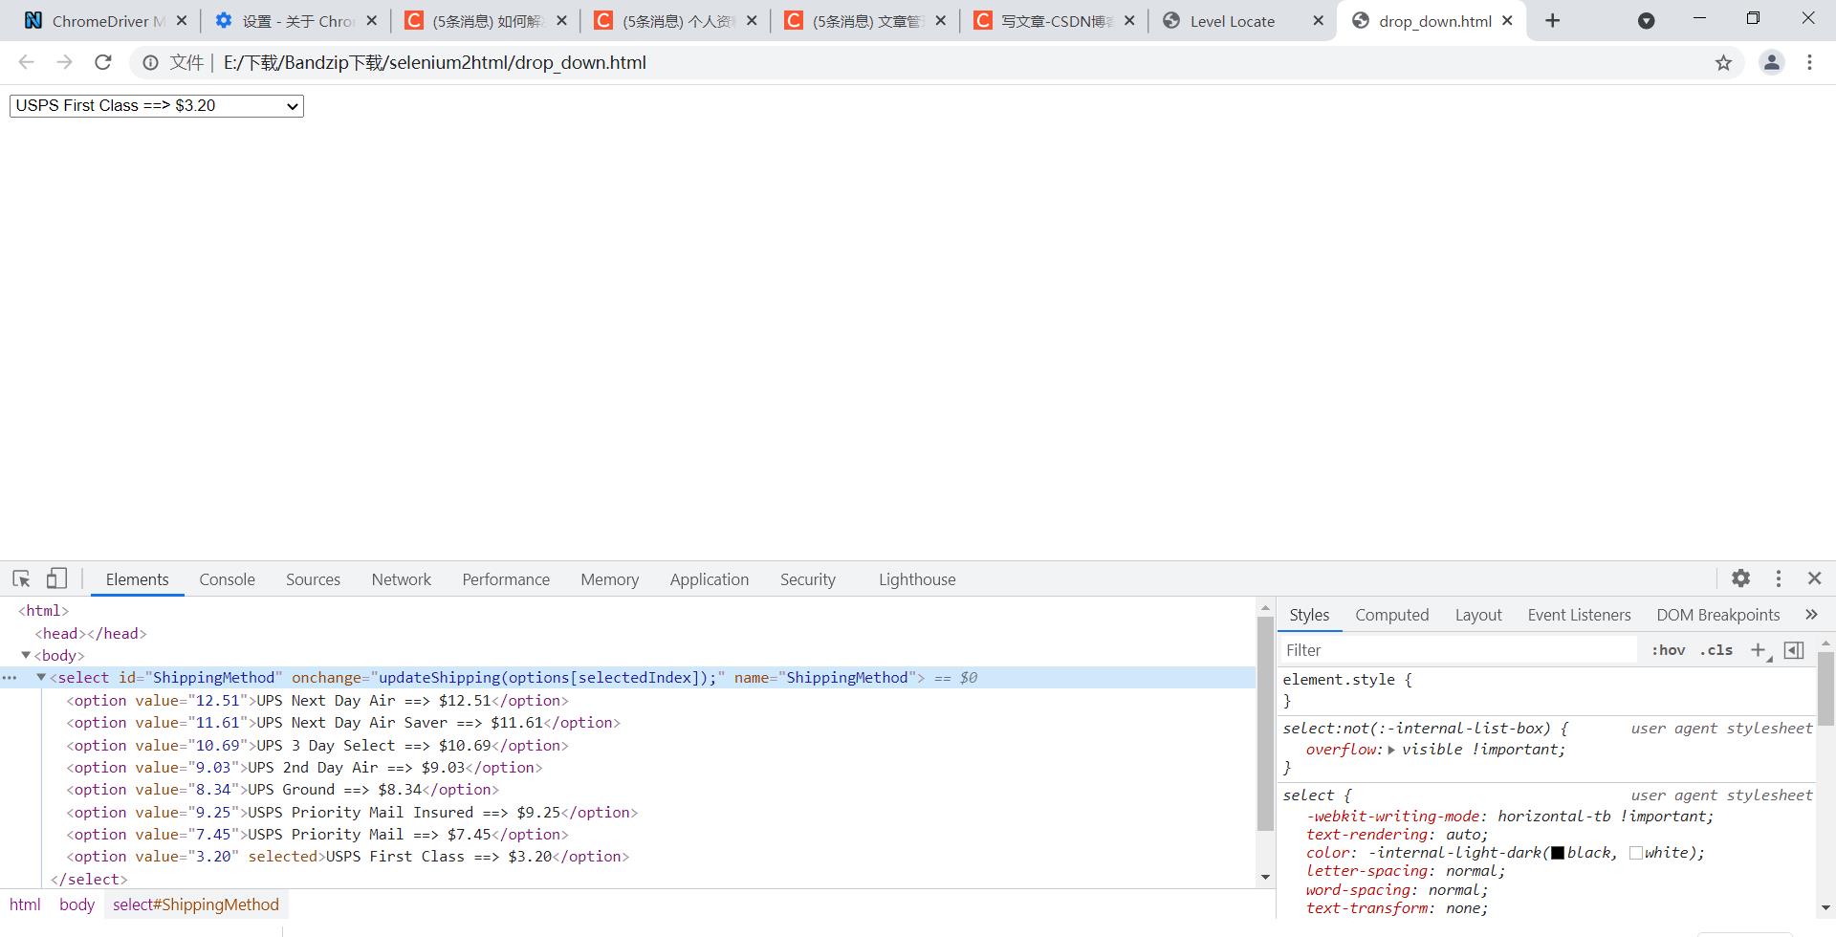Viewport: 1836px width, 937px height.
Task: Open the Performance panel tab
Action: (506, 579)
